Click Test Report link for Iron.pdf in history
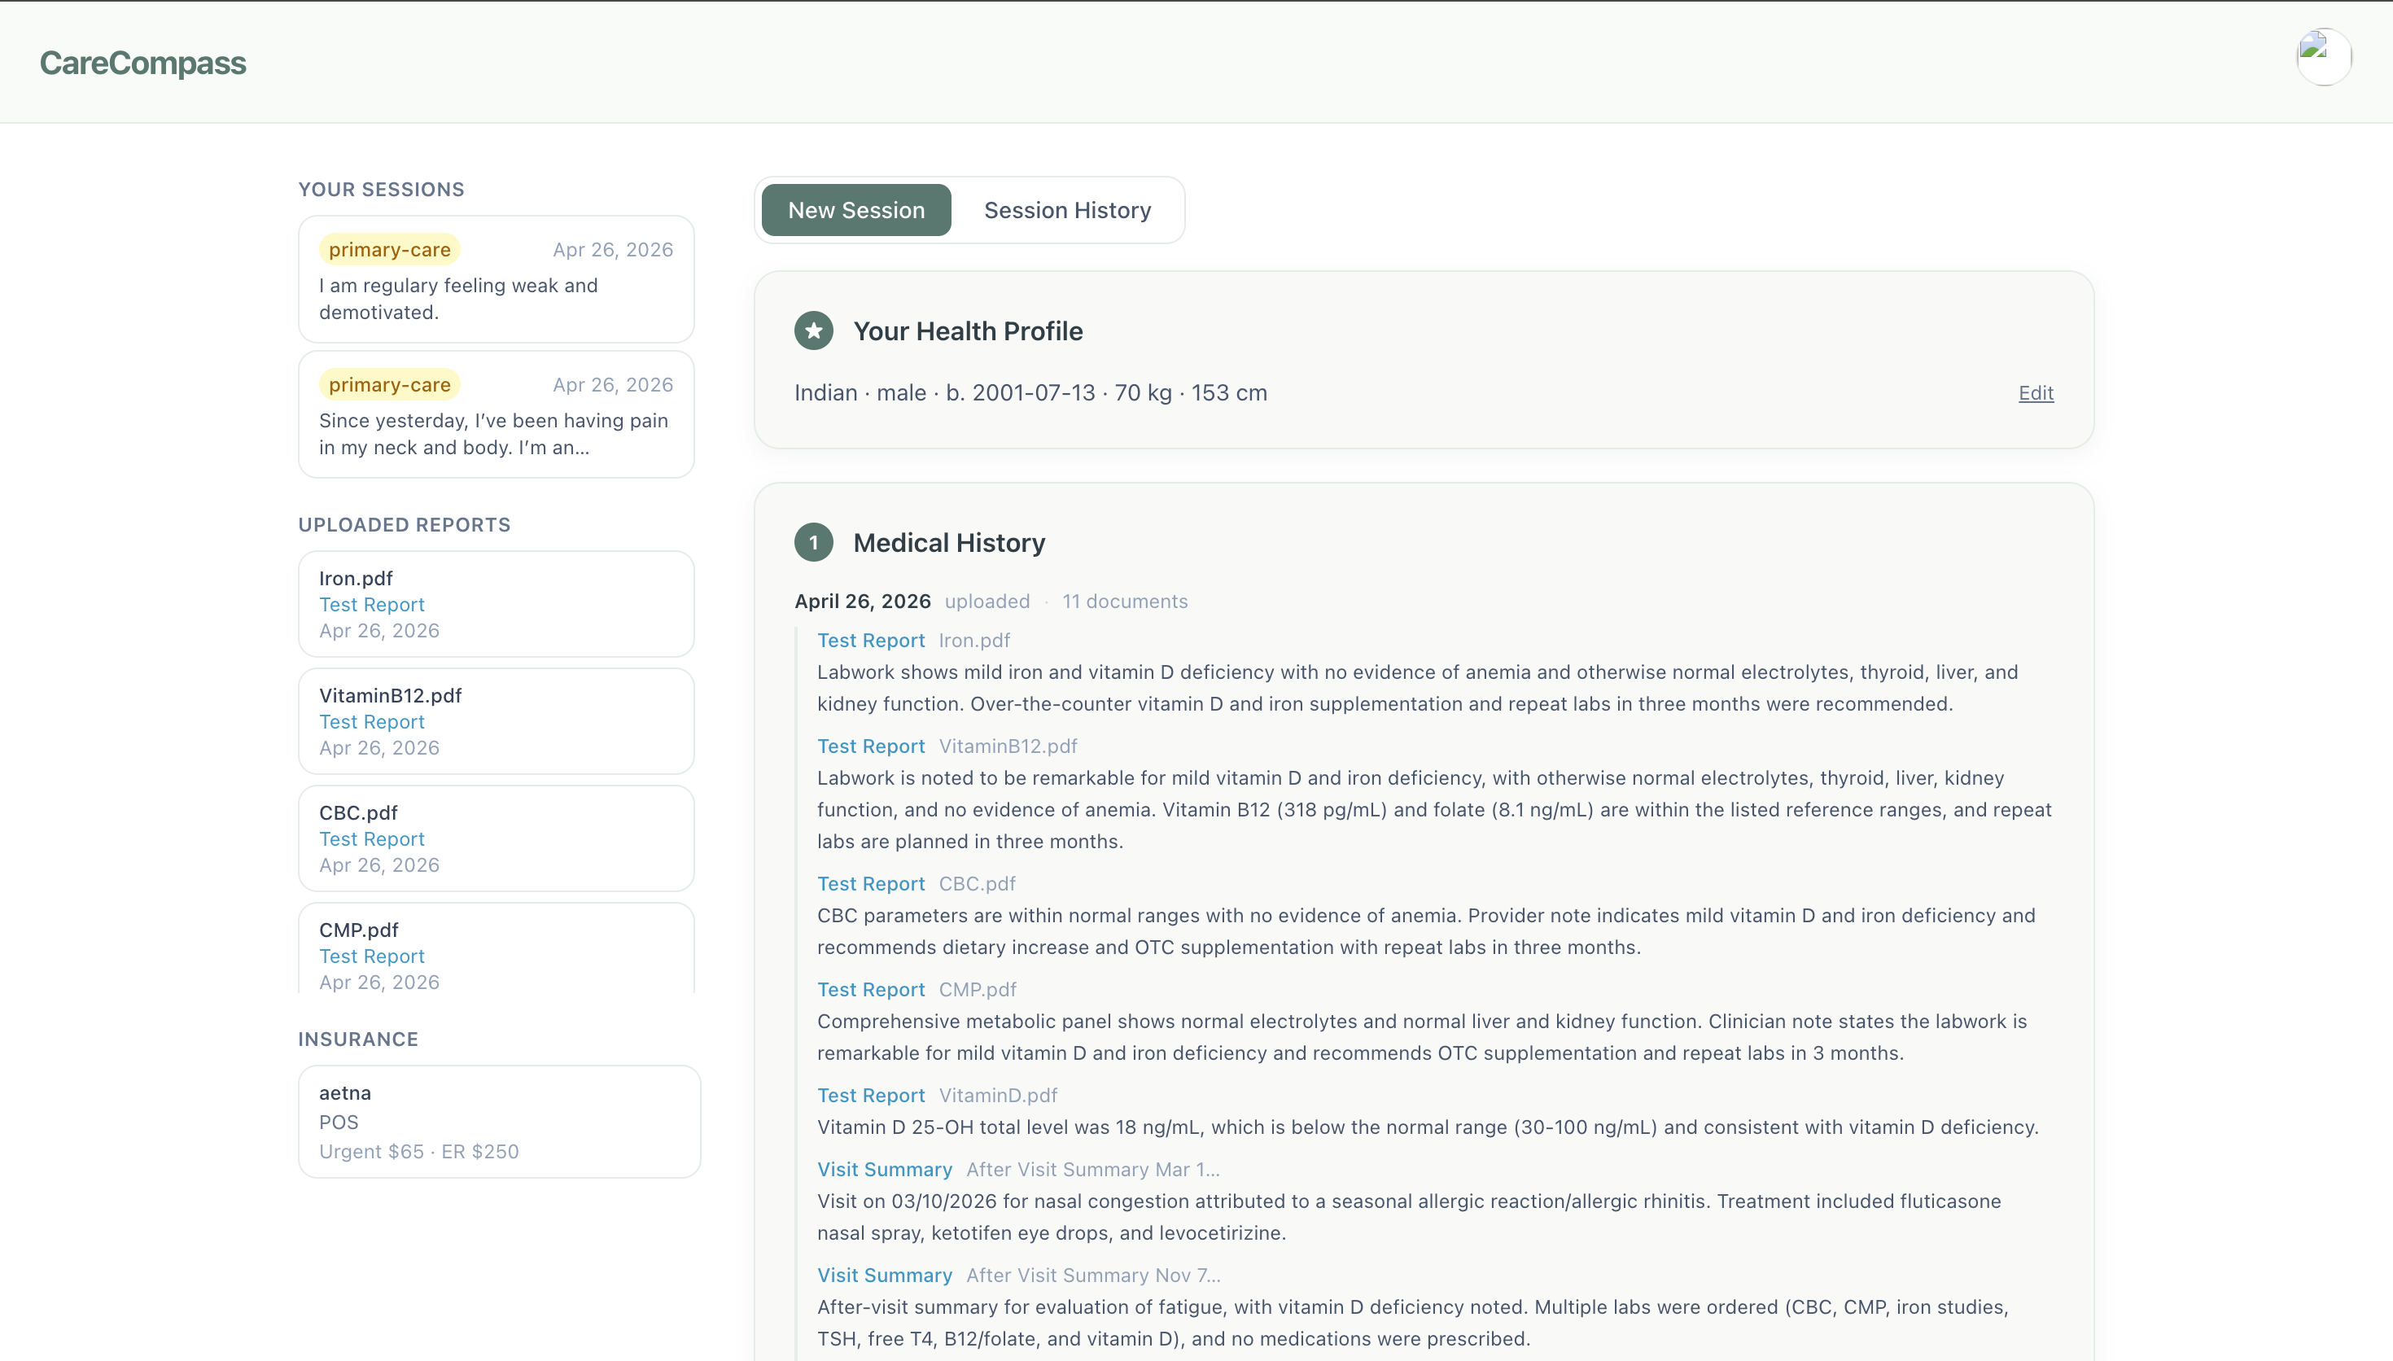2393x1361 pixels. click(x=870, y=641)
